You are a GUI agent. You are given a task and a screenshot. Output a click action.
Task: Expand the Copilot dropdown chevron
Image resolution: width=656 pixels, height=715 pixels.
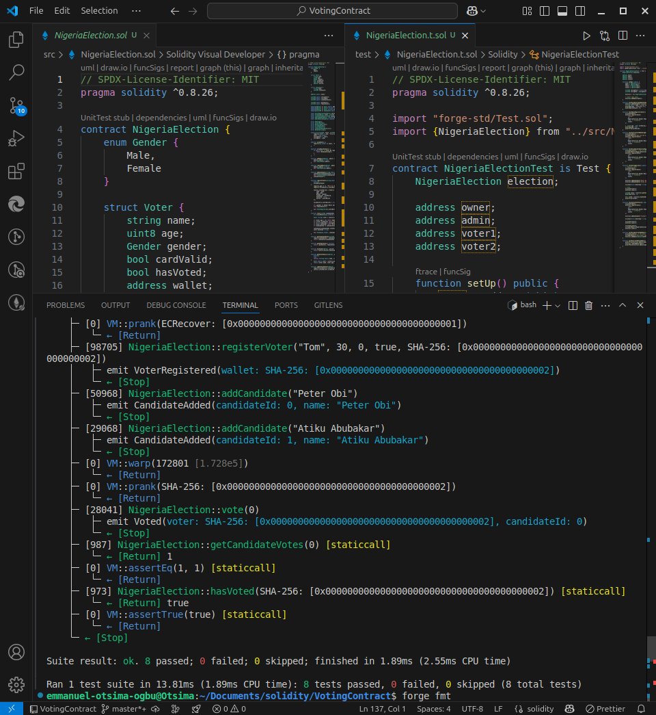[483, 11]
